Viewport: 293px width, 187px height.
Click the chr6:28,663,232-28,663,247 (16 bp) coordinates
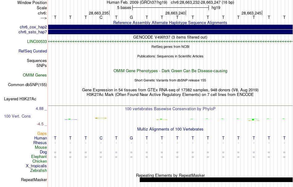point(202,2)
